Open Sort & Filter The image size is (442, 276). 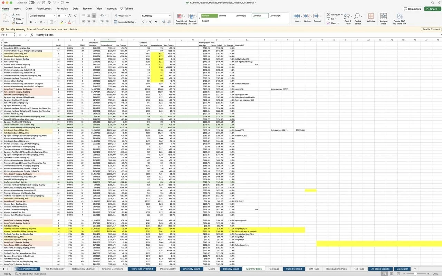348,19
